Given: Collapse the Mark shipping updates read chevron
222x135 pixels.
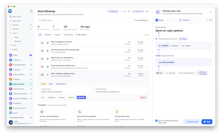Looking at the screenshot, I should coord(146,75).
